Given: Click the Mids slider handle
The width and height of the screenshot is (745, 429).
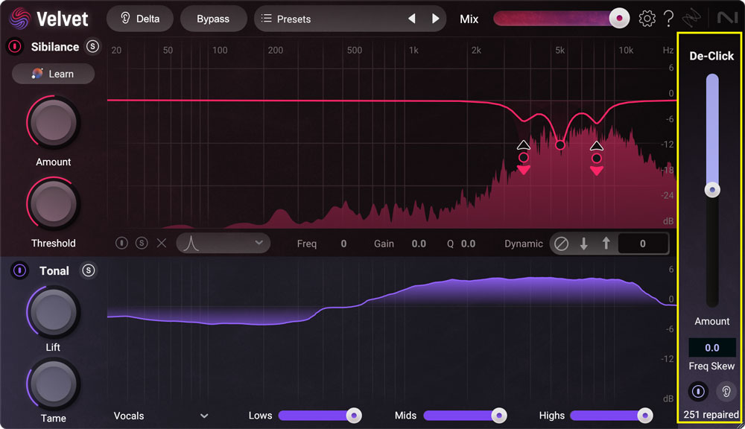Looking at the screenshot, I should point(499,416).
